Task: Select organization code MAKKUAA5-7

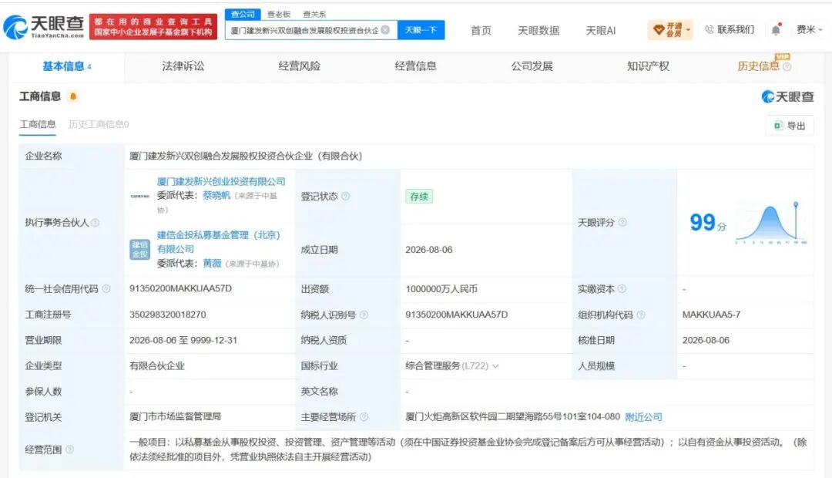Action: pos(711,315)
